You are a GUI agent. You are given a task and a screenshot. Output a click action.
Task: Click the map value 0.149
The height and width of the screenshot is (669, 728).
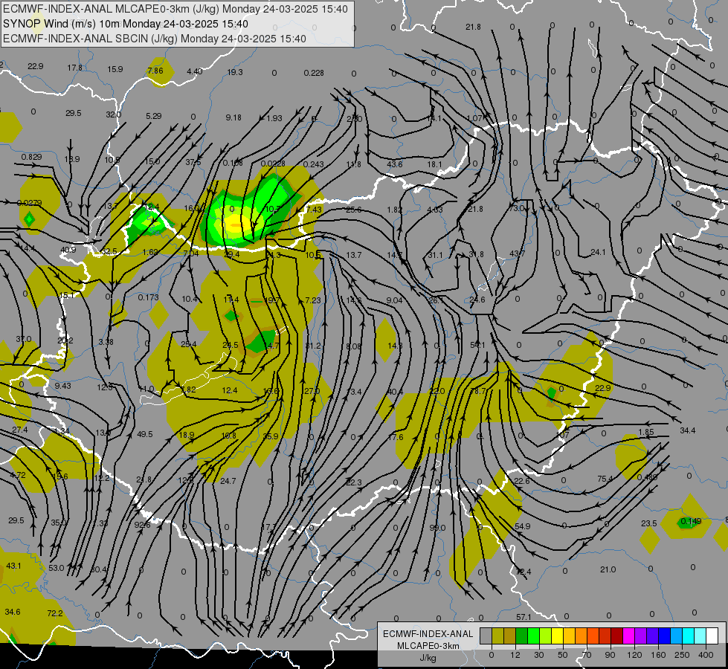tap(690, 521)
